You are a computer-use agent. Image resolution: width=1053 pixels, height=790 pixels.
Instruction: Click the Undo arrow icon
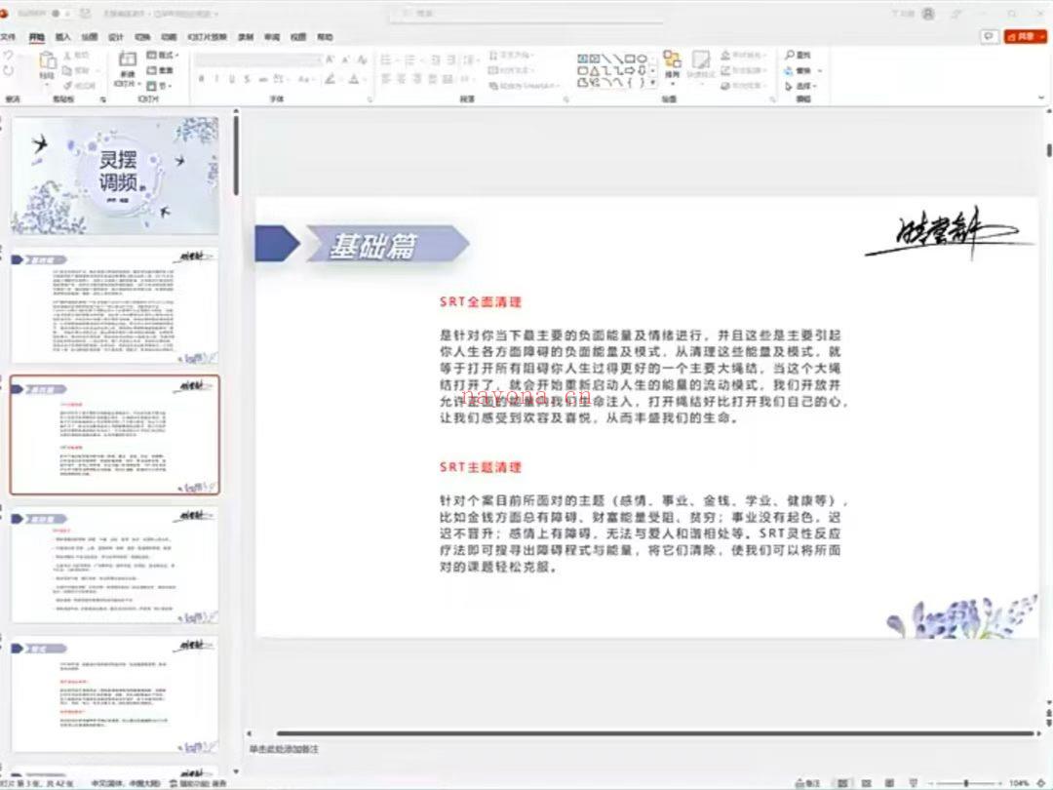(x=8, y=57)
